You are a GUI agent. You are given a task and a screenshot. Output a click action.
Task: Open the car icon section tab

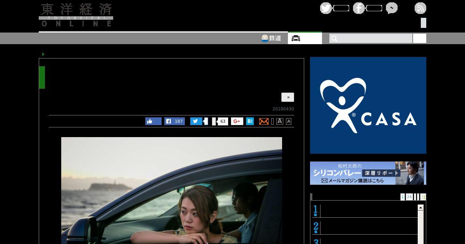305,38
